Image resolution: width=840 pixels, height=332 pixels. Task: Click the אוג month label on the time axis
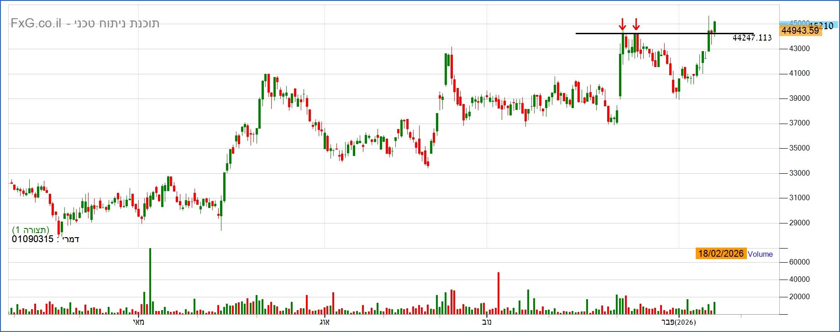point(324,322)
